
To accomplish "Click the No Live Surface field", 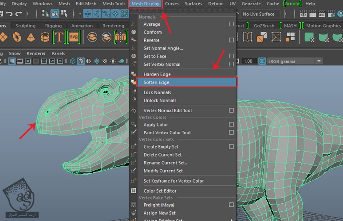I will pos(259,14).
